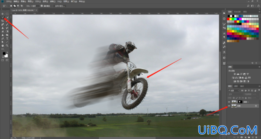Switch to the Channels tab beside Layers
The height and width of the screenshot is (139, 261).
pos(236,86)
